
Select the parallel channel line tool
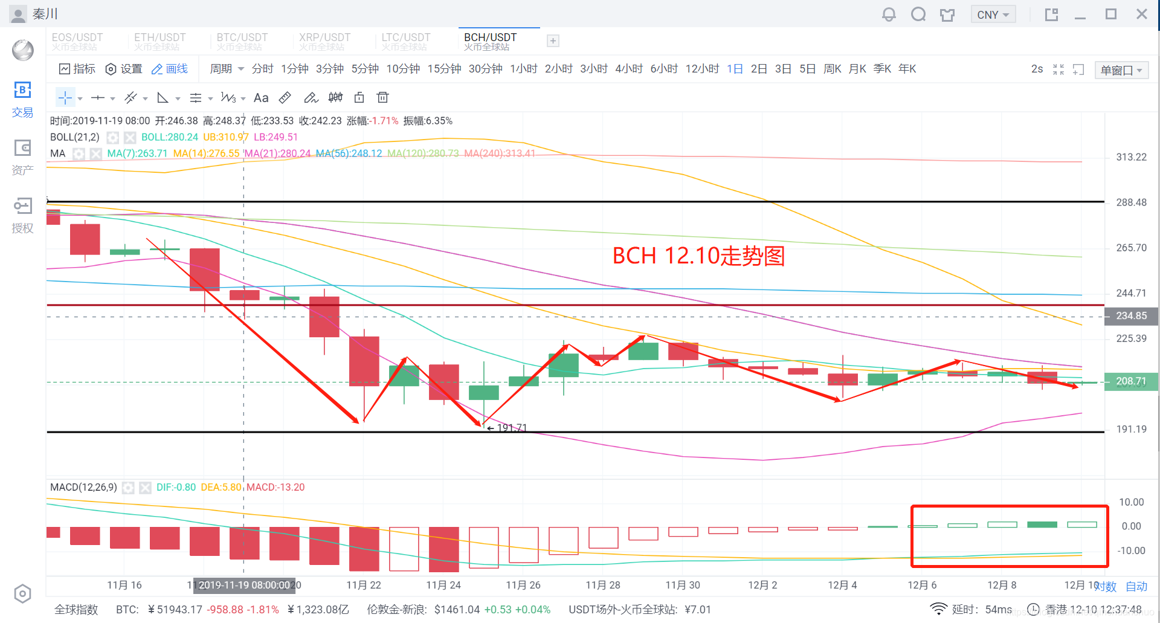coord(130,98)
